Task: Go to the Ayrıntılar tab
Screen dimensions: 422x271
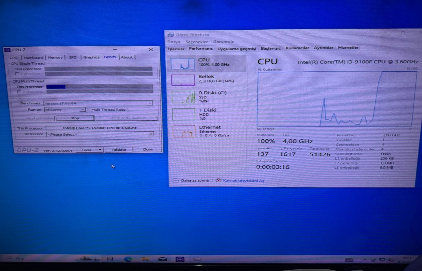Action: (323, 48)
